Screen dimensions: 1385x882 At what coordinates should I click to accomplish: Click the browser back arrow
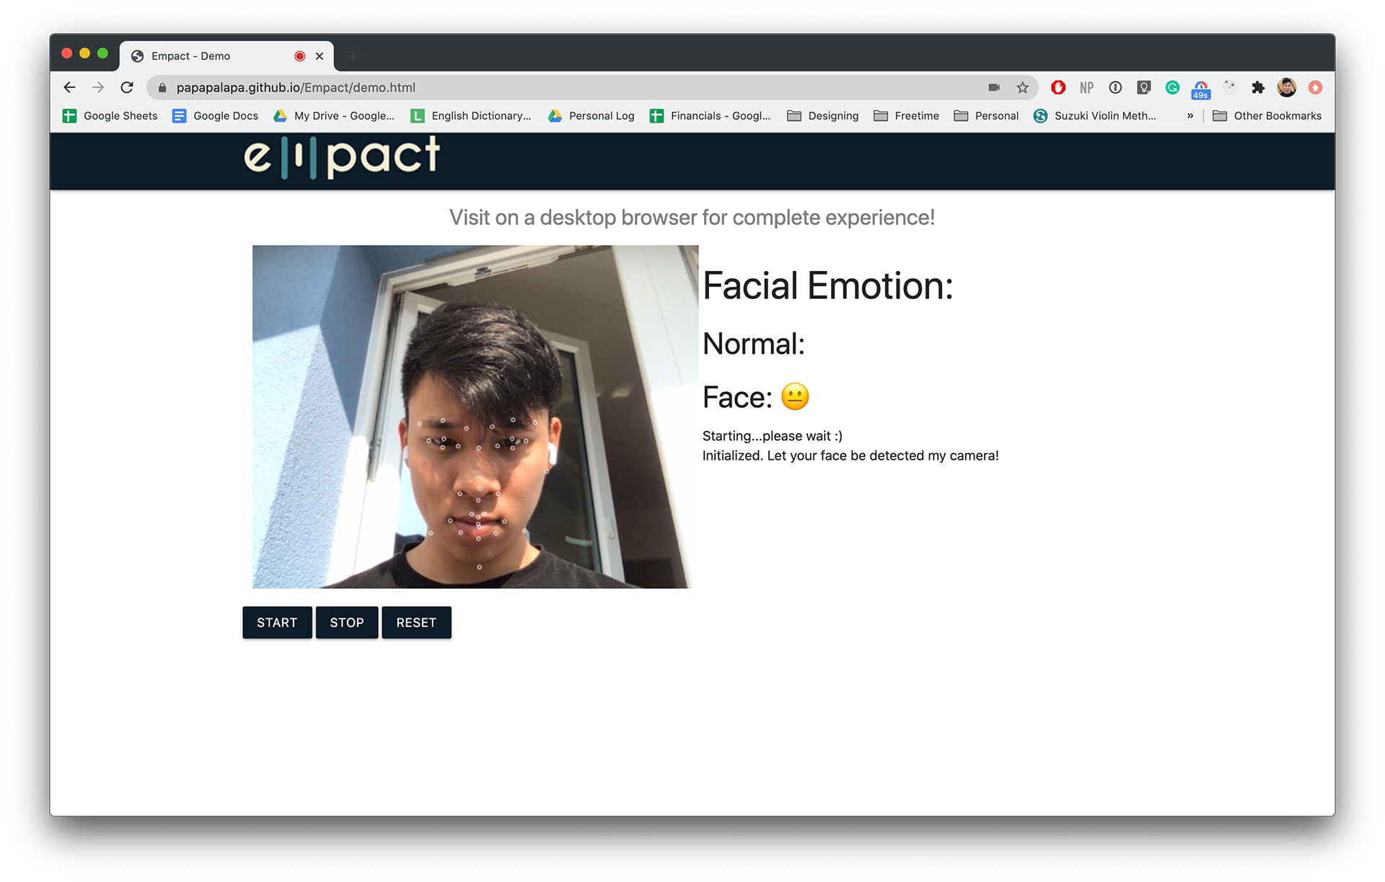(69, 87)
